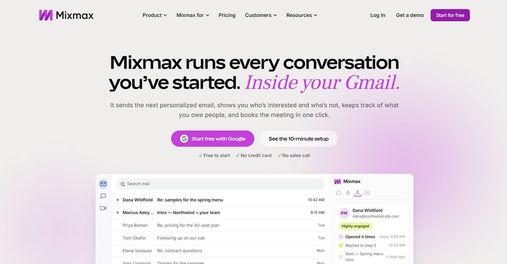Click See the 10-minute setup button
This screenshot has height=264, width=507.
299,139
